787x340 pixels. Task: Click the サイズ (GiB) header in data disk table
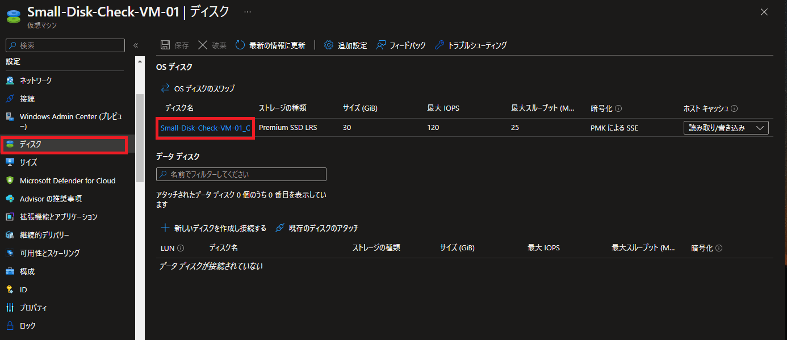click(457, 248)
